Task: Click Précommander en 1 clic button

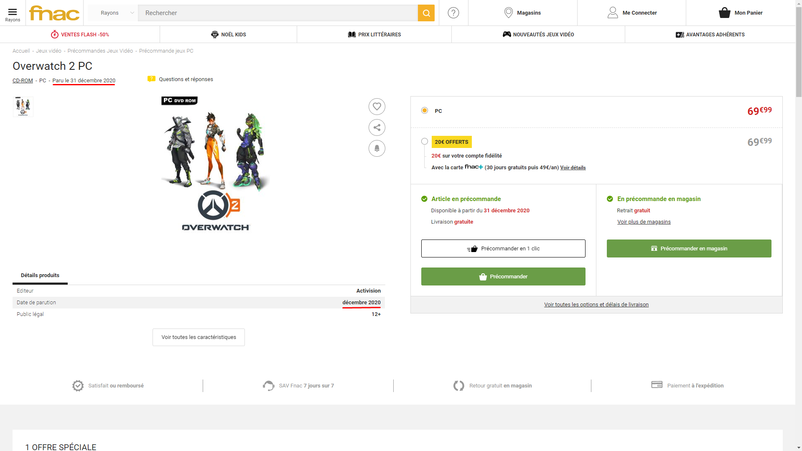Action: click(x=503, y=249)
